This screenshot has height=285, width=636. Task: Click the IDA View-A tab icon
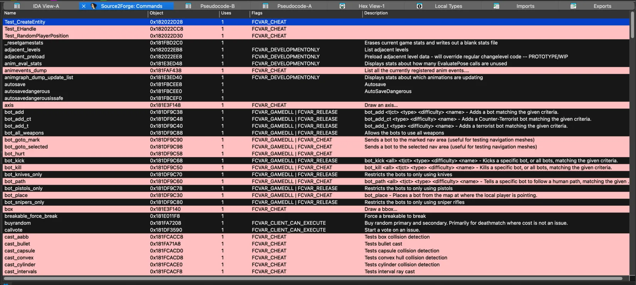(17, 6)
